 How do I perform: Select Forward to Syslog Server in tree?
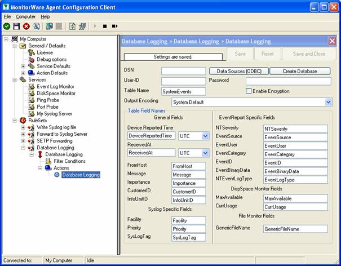[x=62, y=134]
